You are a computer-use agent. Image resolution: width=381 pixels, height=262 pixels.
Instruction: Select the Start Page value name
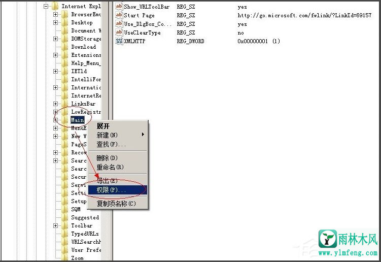(x=139, y=15)
